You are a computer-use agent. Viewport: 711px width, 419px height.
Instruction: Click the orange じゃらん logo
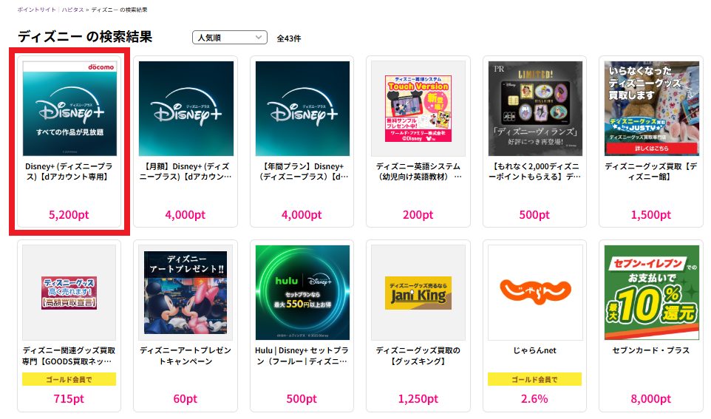pyautogui.click(x=535, y=290)
